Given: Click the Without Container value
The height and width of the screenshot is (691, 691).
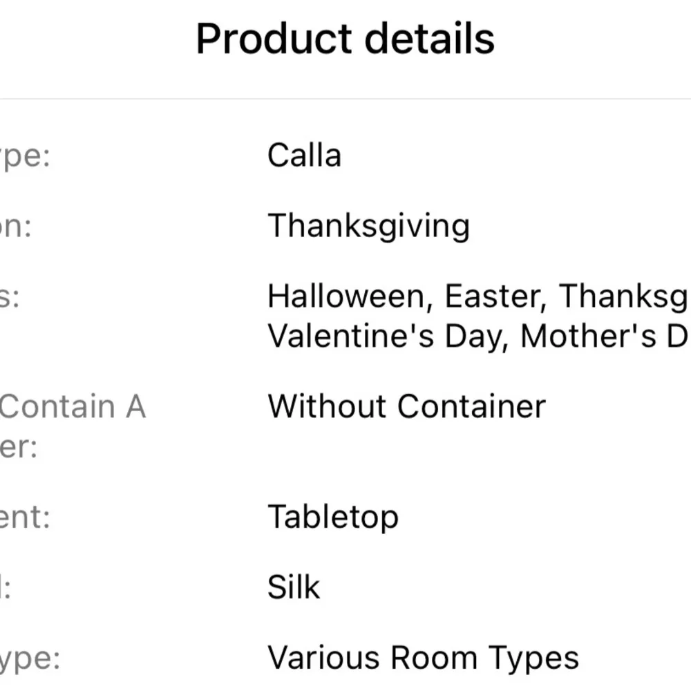Looking at the screenshot, I should click(x=406, y=406).
